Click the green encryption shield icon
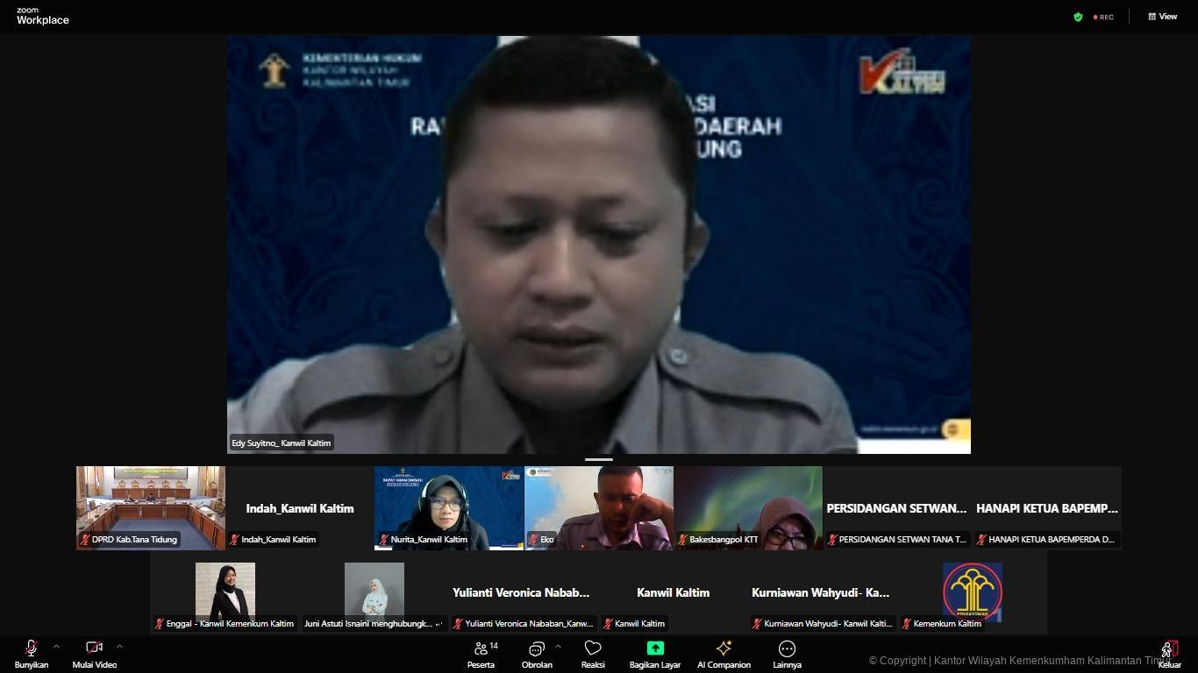Image resolution: width=1198 pixels, height=673 pixels. click(x=1078, y=17)
